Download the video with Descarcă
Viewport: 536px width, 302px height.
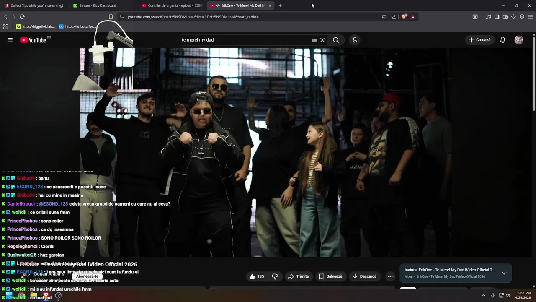tap(365, 276)
